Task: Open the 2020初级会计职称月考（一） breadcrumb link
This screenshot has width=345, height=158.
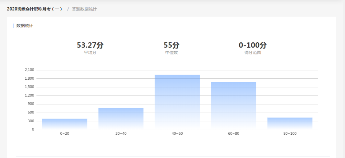Action: tap(34, 9)
